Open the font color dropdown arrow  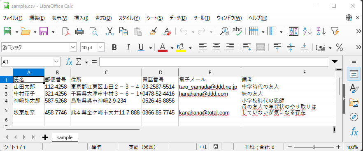point(172,48)
